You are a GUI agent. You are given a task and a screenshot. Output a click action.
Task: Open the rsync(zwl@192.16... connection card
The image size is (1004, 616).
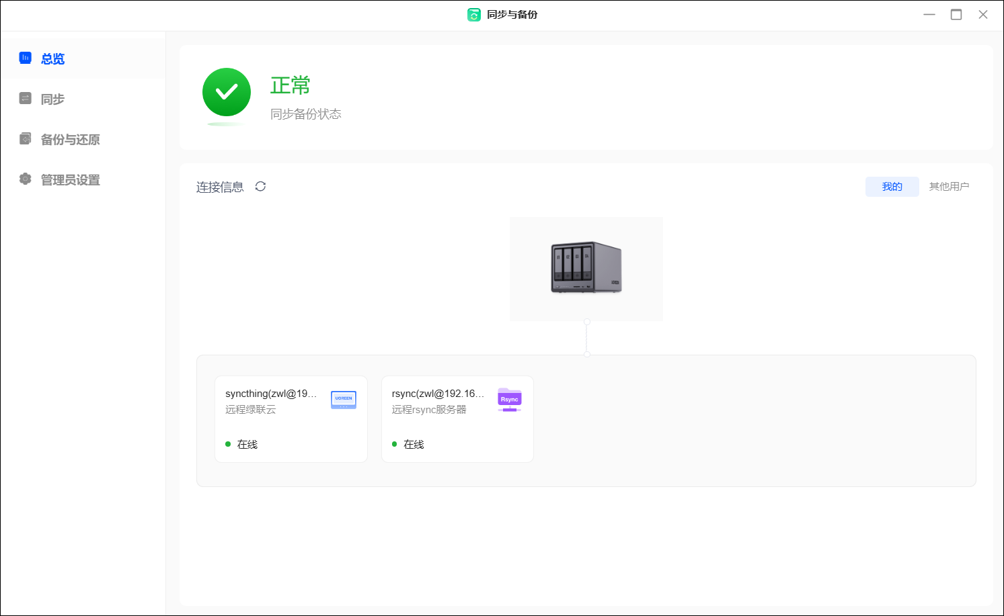[457, 419]
